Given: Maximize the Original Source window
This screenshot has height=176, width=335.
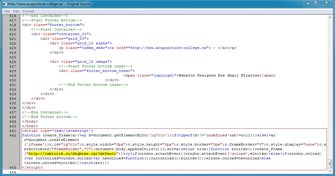Looking at the screenshot, I should [x=316, y=3].
